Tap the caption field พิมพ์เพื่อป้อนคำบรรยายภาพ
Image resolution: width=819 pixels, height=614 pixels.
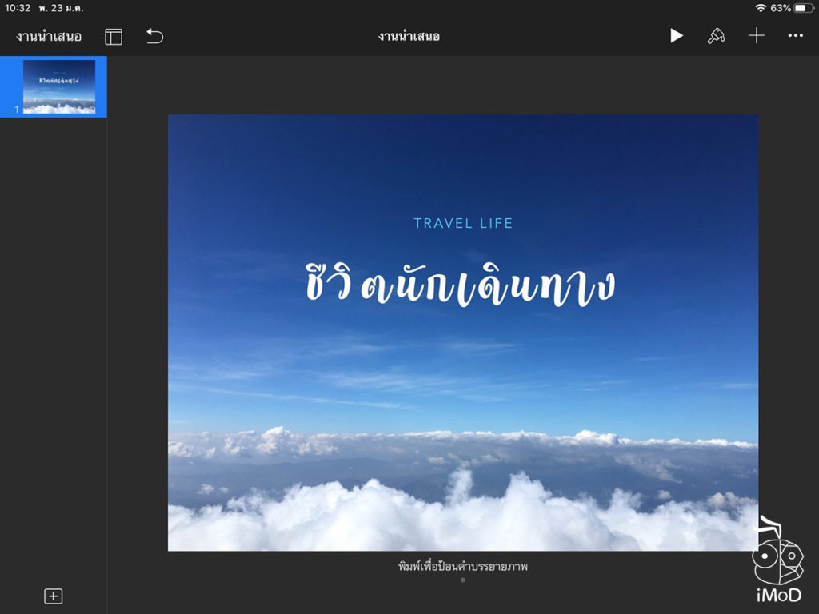pyautogui.click(x=462, y=566)
